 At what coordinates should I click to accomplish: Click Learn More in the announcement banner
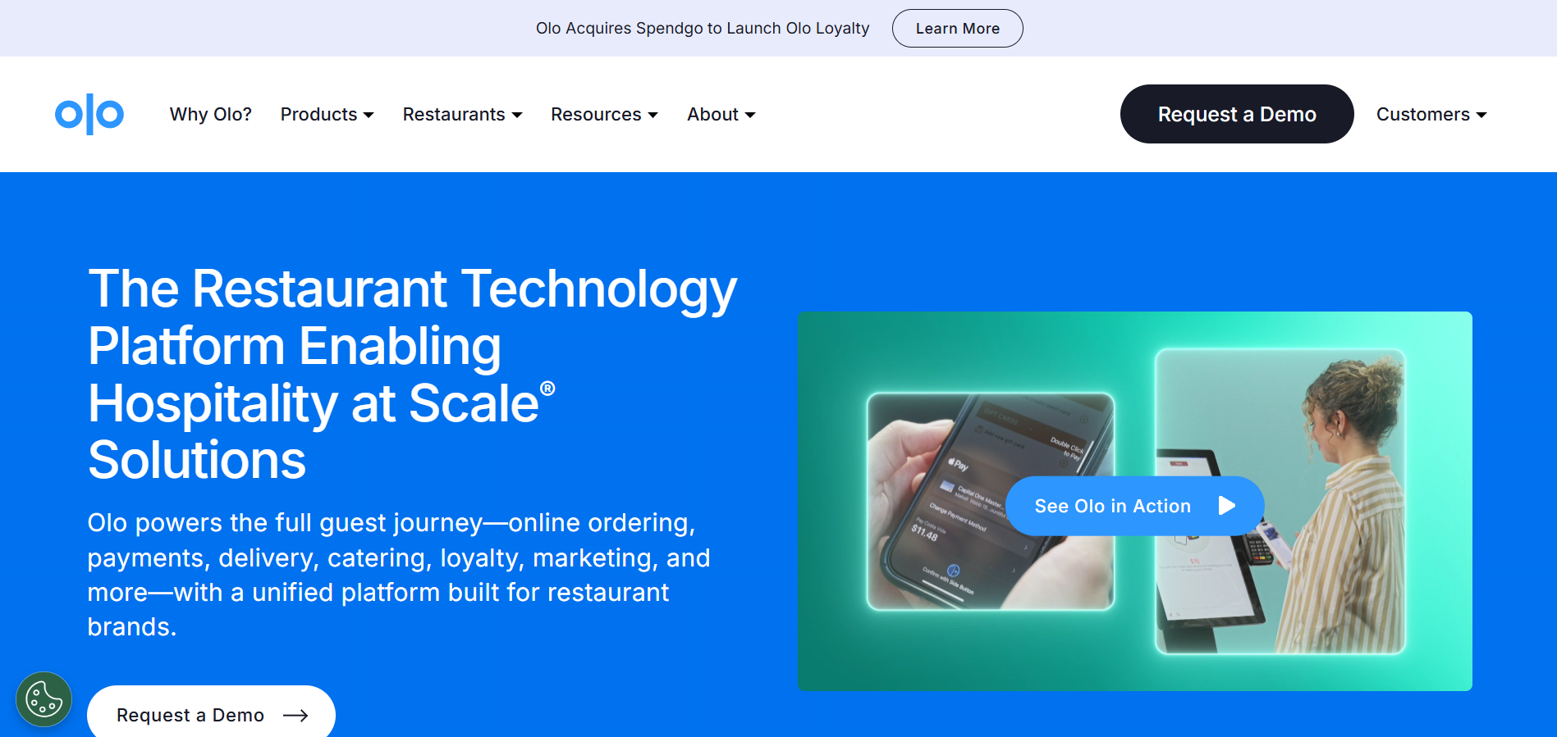coord(958,29)
